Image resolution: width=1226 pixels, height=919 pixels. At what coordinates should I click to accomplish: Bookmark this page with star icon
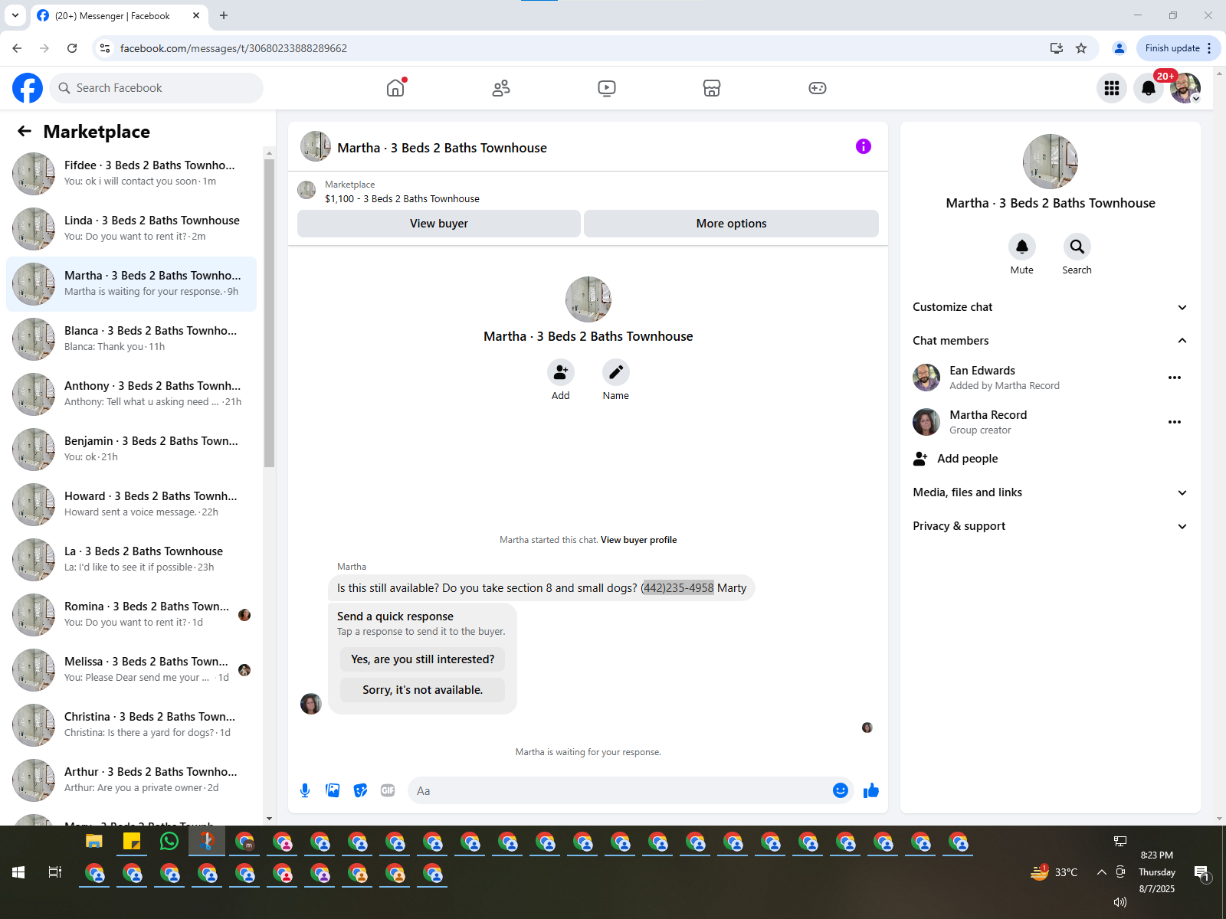[1081, 48]
